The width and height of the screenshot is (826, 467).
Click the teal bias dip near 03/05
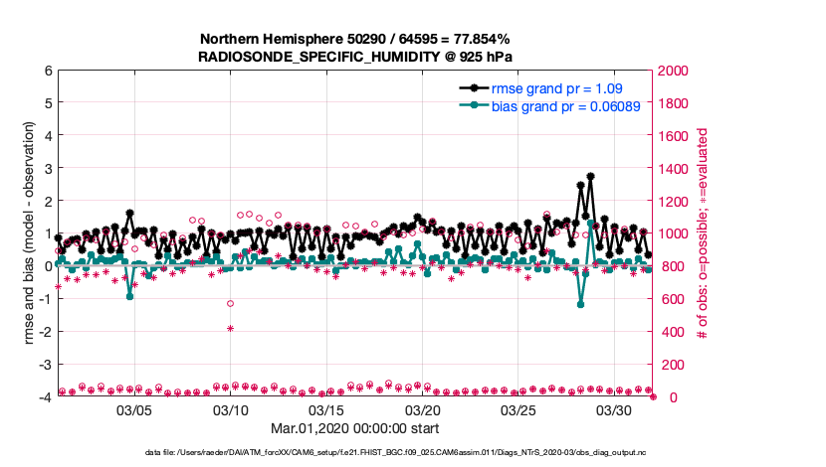130,296
